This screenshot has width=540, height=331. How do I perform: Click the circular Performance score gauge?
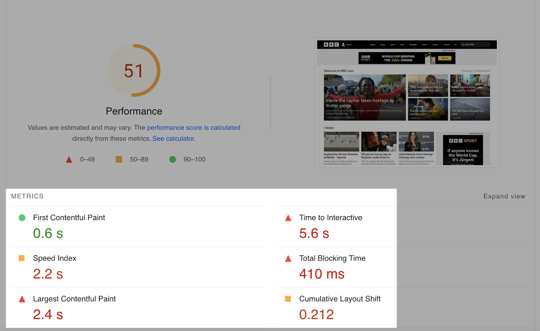[x=134, y=70]
